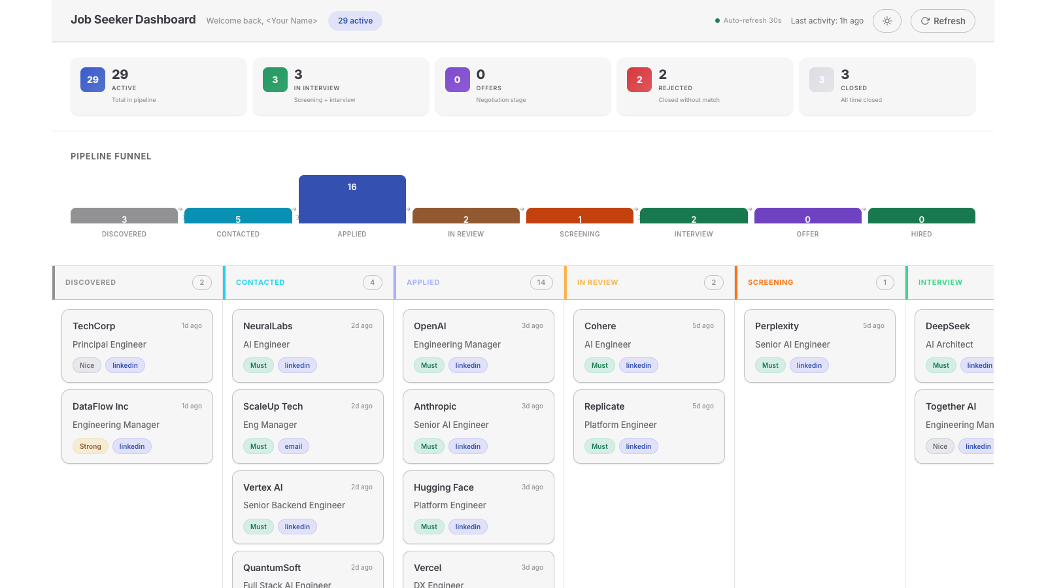Click the Screening funnel bar
This screenshot has height=588, width=1046.
tap(580, 216)
